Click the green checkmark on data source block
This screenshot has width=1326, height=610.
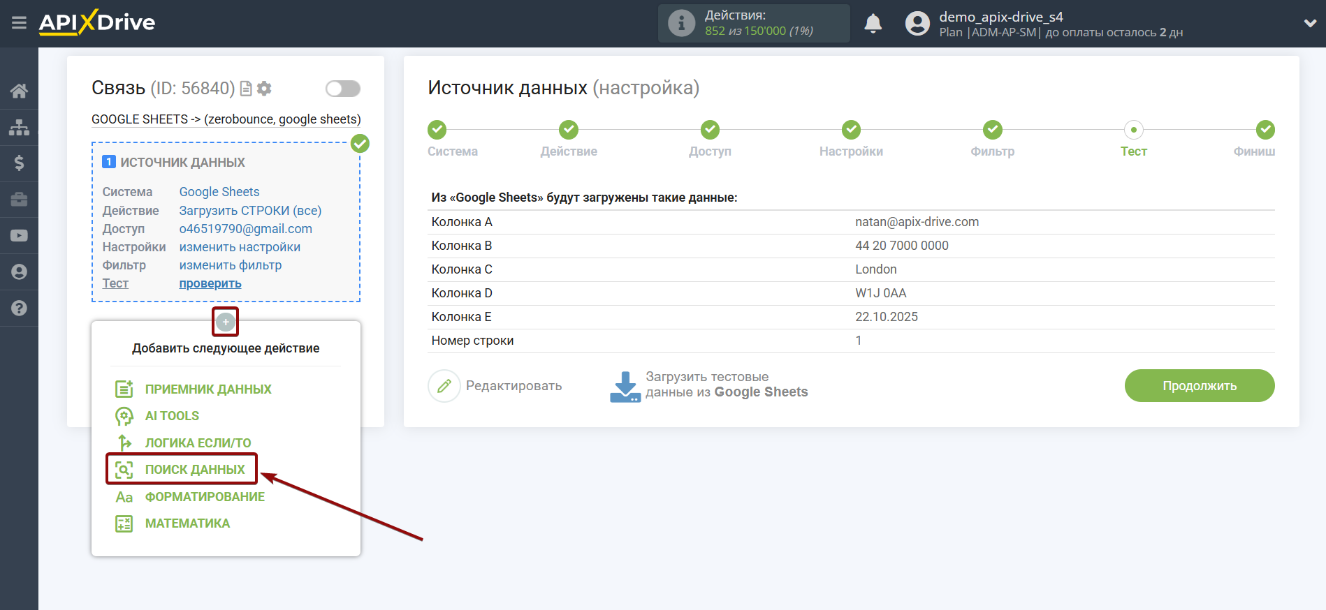tap(360, 144)
